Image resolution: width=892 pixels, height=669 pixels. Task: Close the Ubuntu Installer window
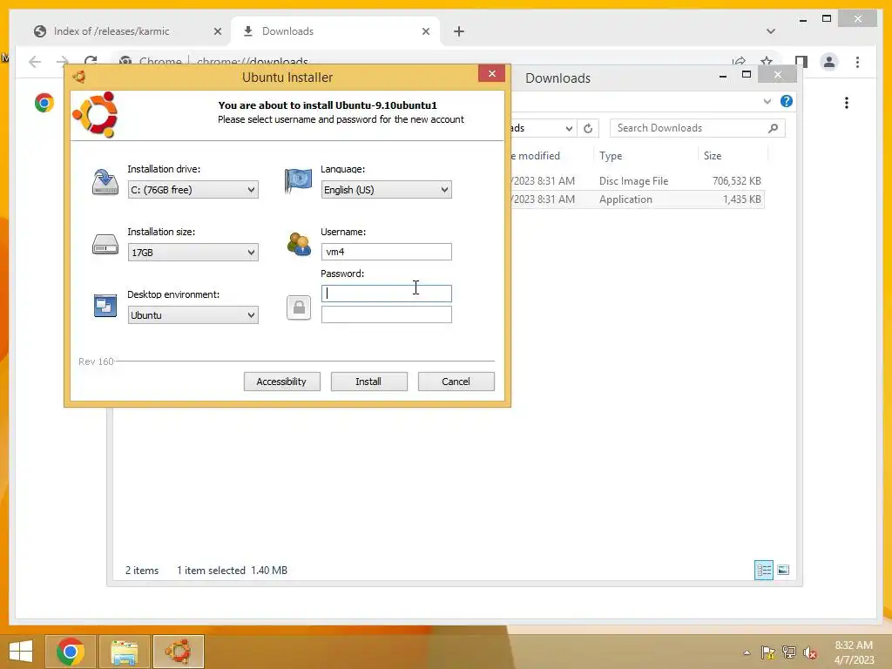491,73
